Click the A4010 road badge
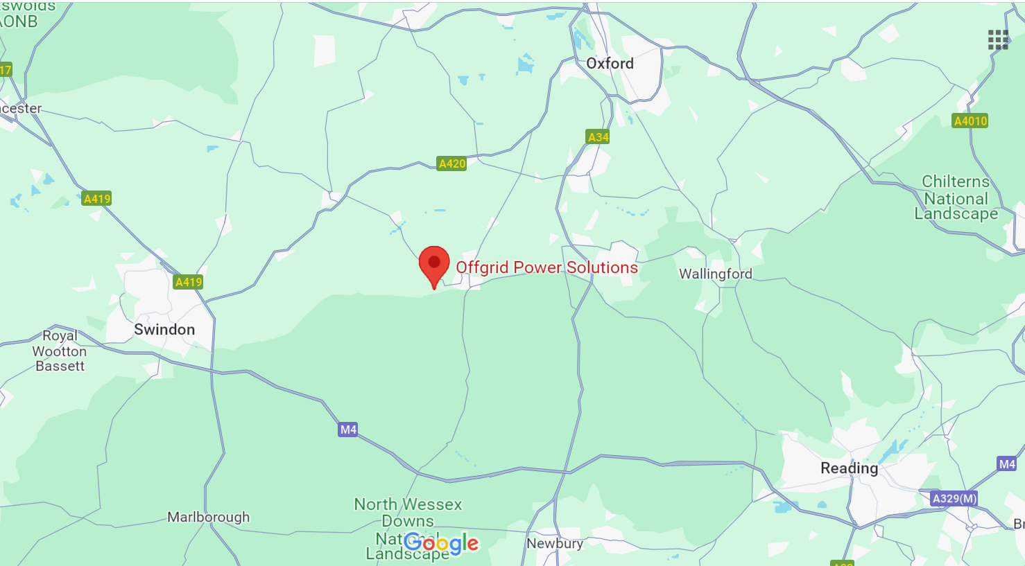This screenshot has width=1025, height=566. point(970,121)
